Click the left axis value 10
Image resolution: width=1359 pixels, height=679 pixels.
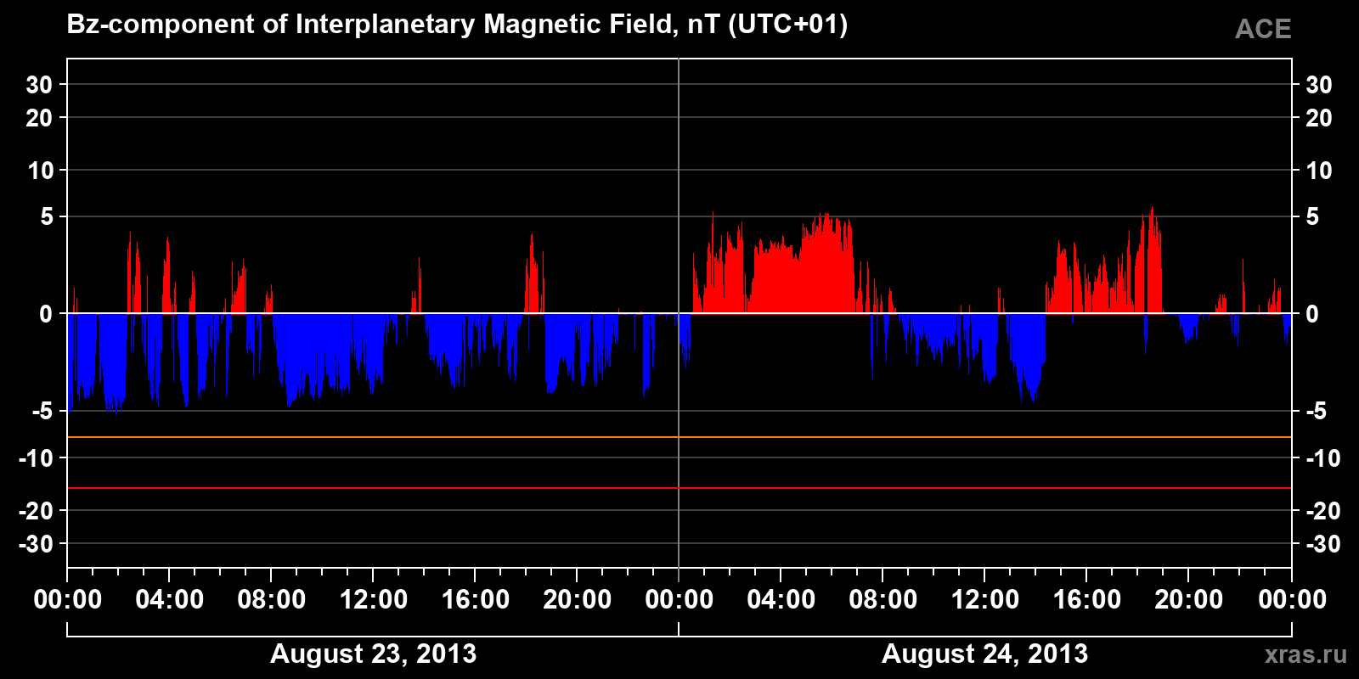(40, 171)
